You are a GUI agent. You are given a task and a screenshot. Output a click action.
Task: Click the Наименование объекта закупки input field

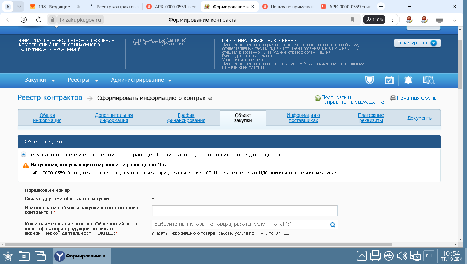(x=244, y=210)
